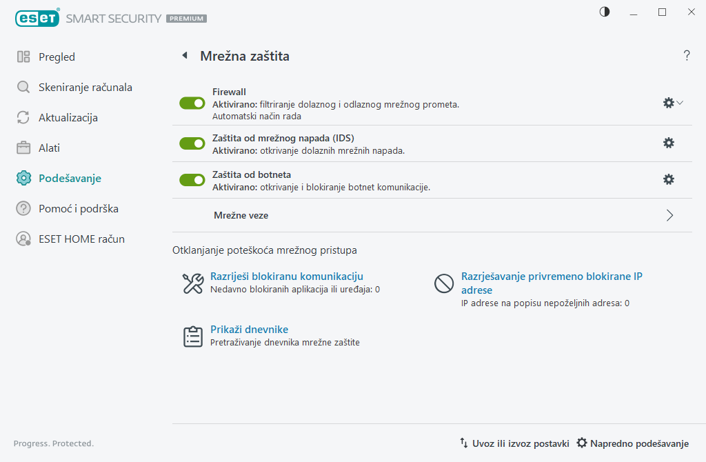
Task: Select ESET HOME račun in sidebar
Action: pyautogui.click(x=81, y=239)
